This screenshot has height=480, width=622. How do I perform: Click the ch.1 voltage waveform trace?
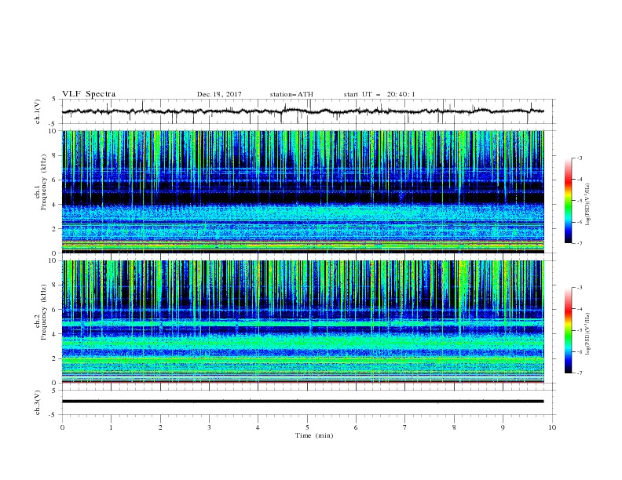pyautogui.click(x=302, y=111)
